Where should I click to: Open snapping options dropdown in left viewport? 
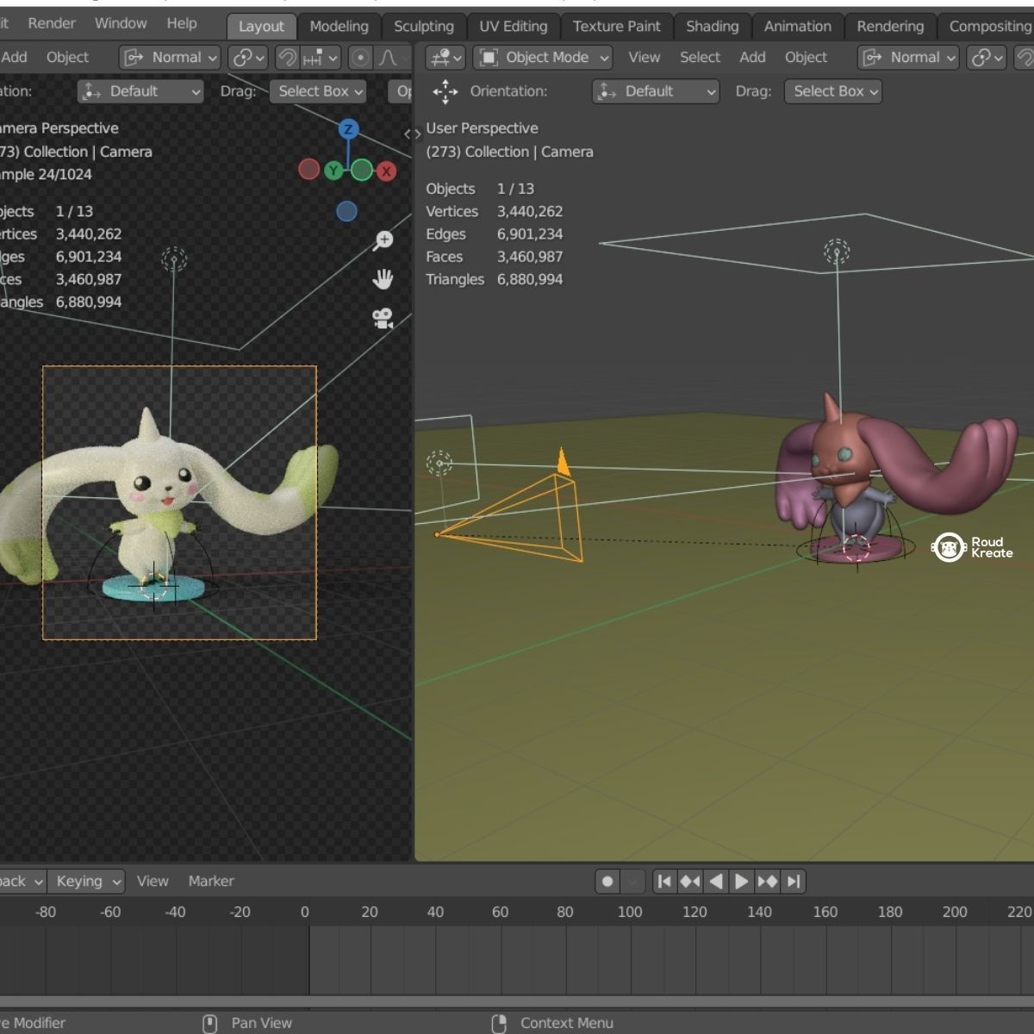point(321,58)
